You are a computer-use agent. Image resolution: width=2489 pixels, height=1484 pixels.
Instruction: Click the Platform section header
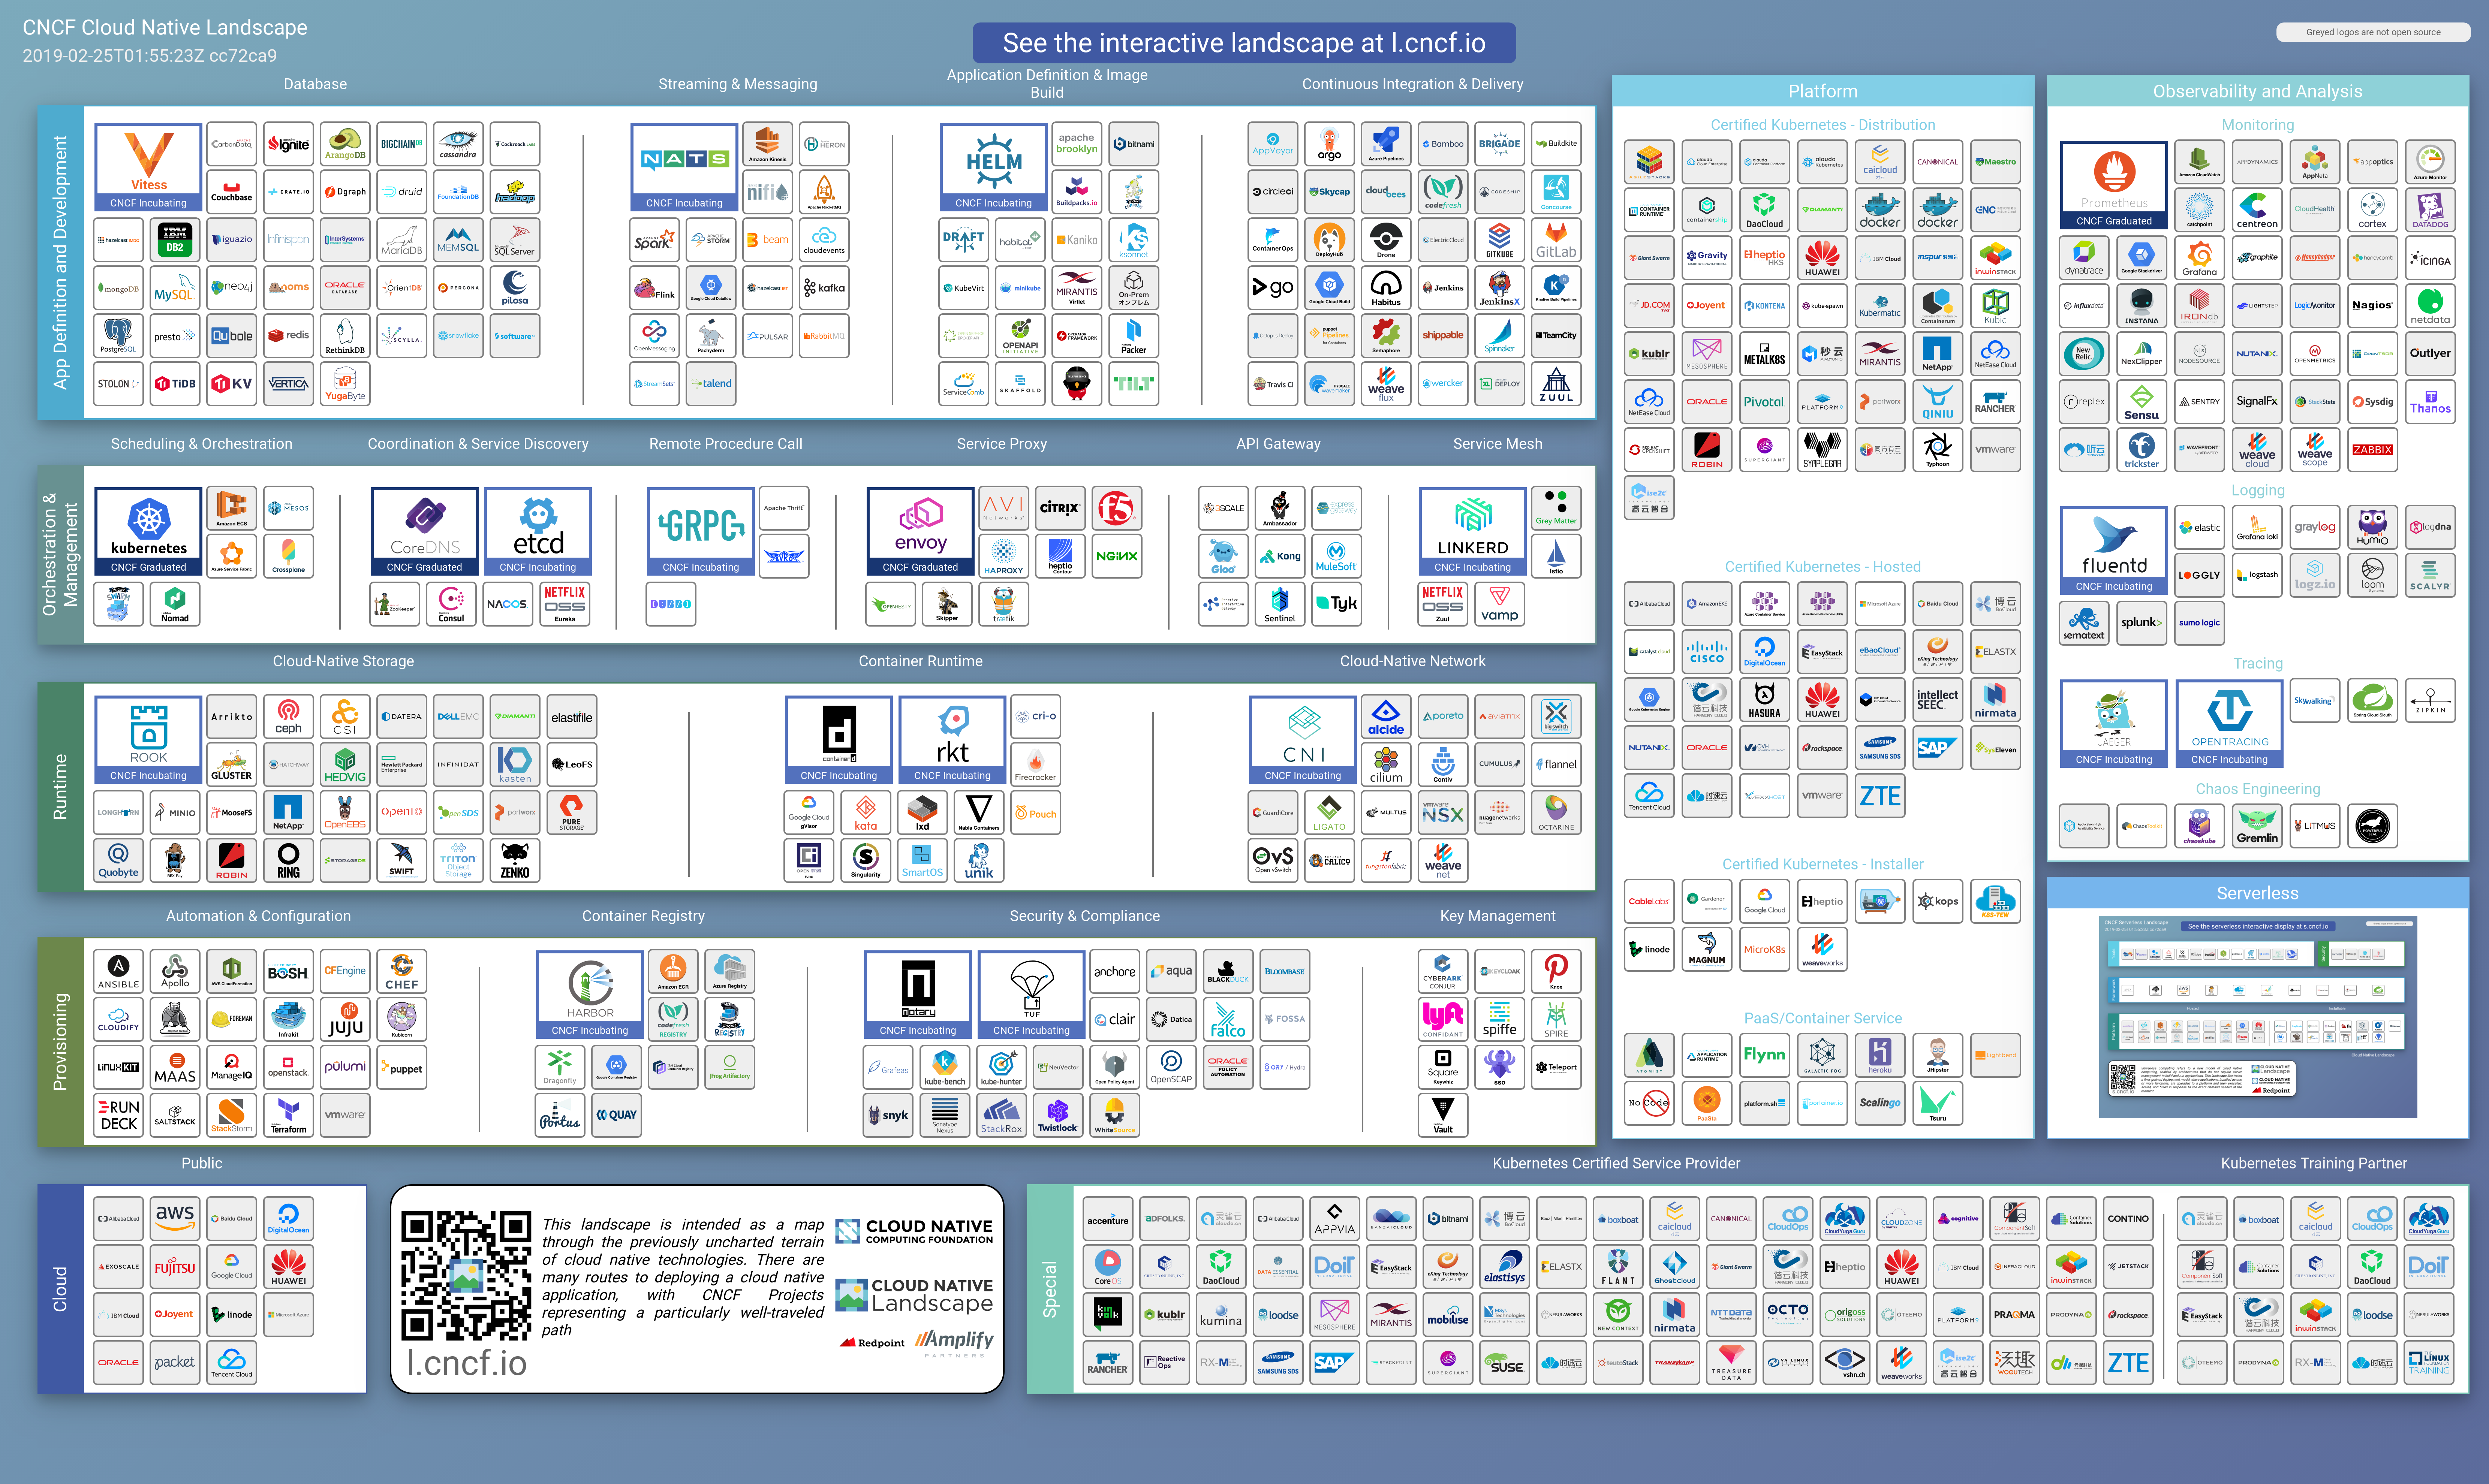click(x=1822, y=91)
